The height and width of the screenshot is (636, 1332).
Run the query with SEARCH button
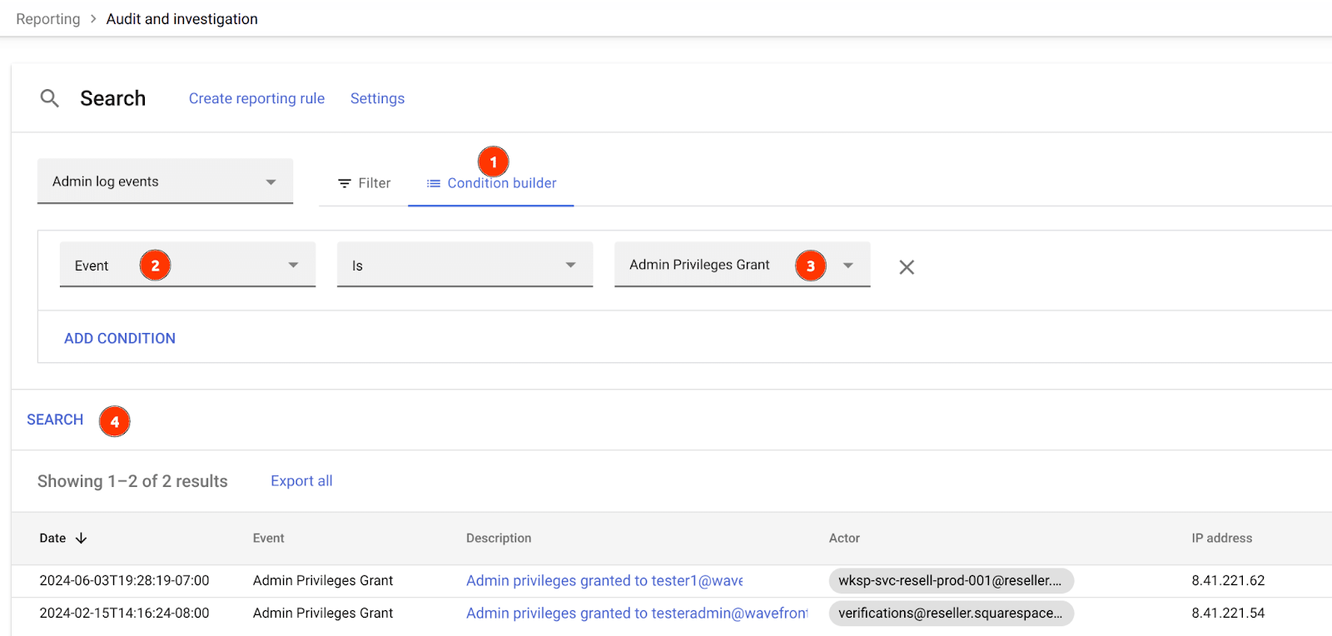(x=55, y=420)
